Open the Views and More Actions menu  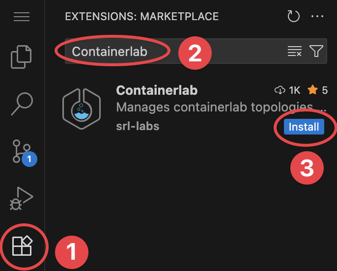(x=317, y=17)
